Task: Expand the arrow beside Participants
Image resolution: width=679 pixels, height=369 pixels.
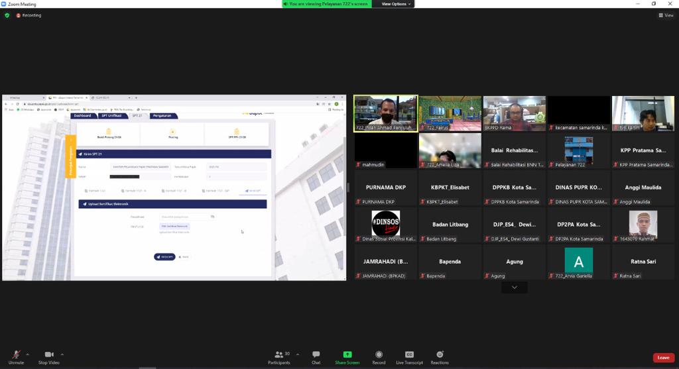Action: [x=297, y=354]
